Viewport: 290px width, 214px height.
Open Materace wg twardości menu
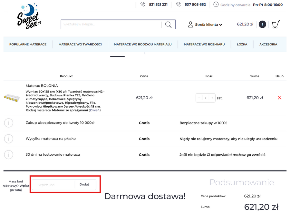click(80, 44)
